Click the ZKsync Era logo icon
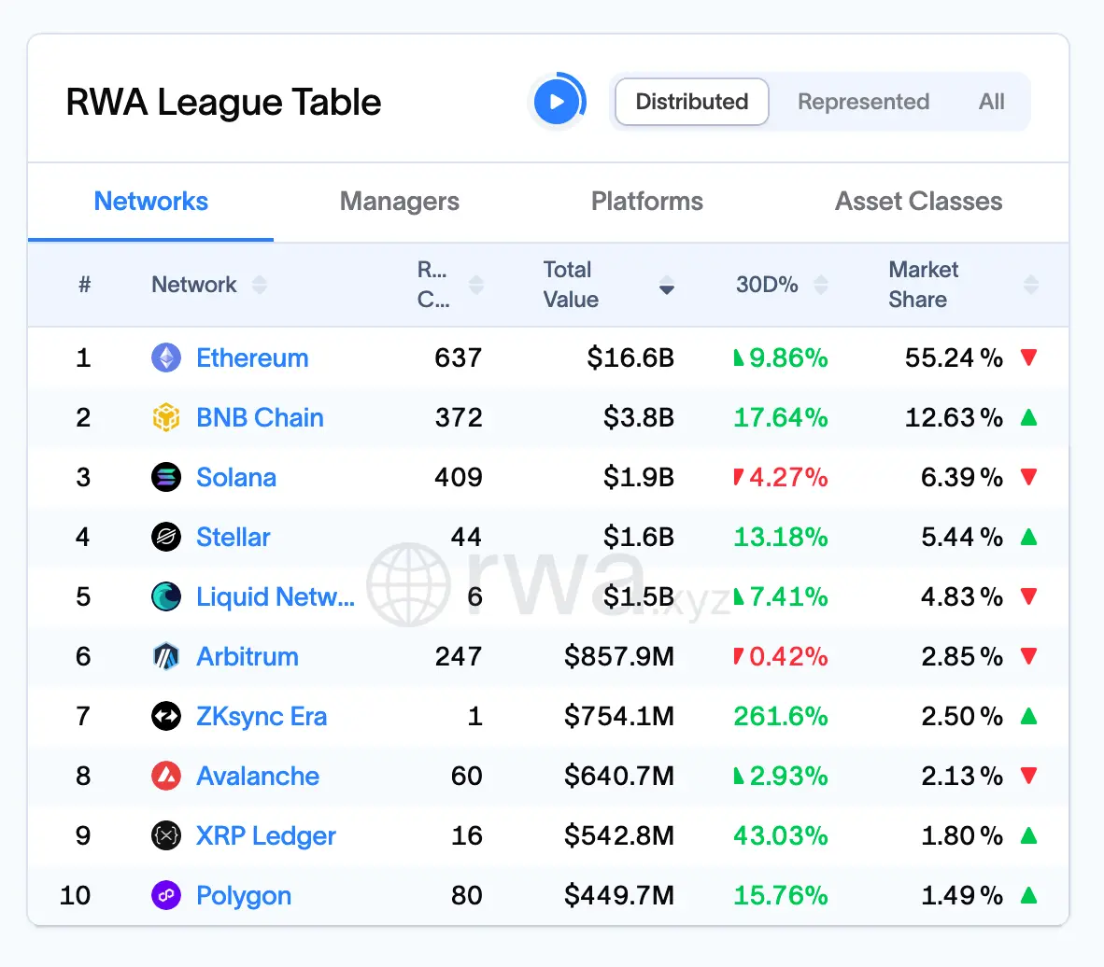Viewport: 1104px width, 967px height. [165, 716]
